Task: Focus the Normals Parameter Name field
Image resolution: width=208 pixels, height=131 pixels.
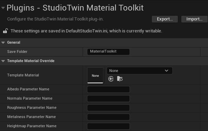Action: click(108, 99)
